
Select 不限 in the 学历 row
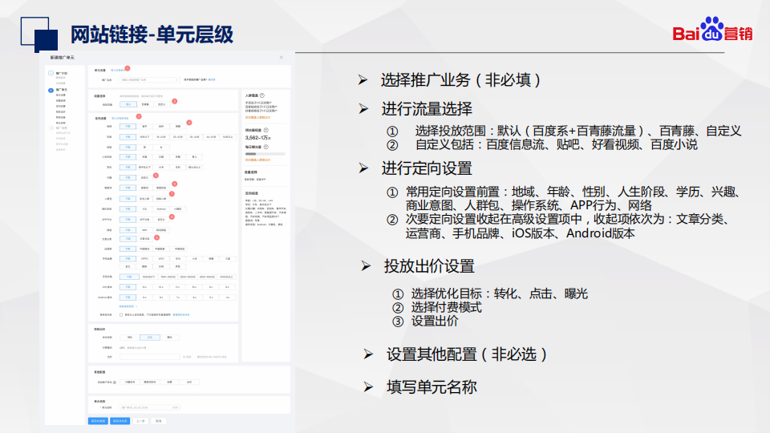[128, 168]
